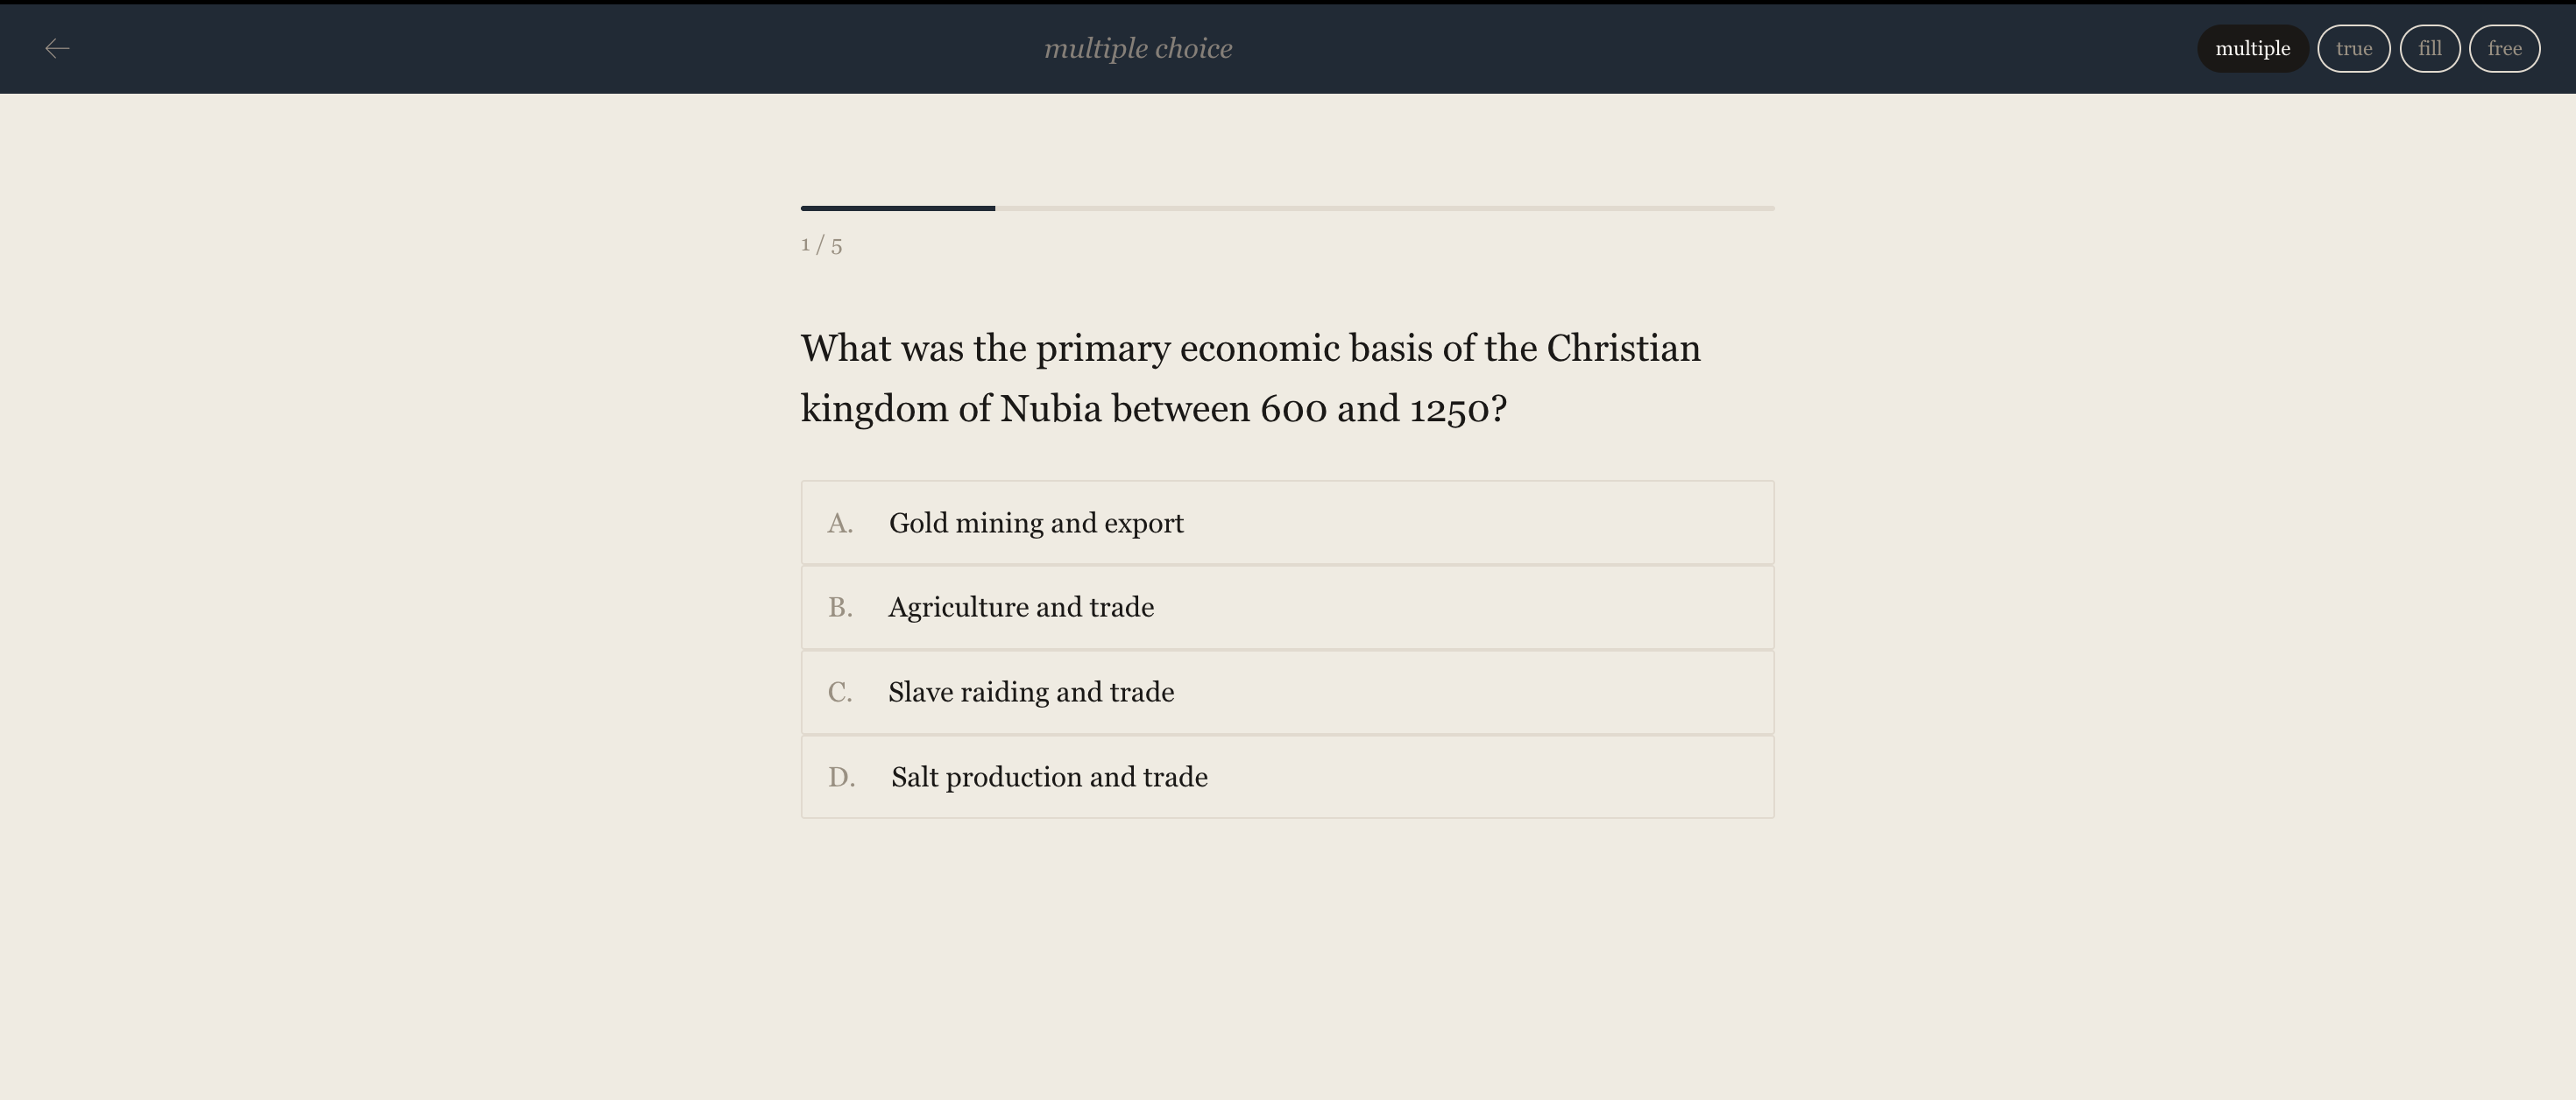Image resolution: width=2576 pixels, height=1100 pixels.
Task: Click the back arrow icon
Action: (x=57, y=49)
